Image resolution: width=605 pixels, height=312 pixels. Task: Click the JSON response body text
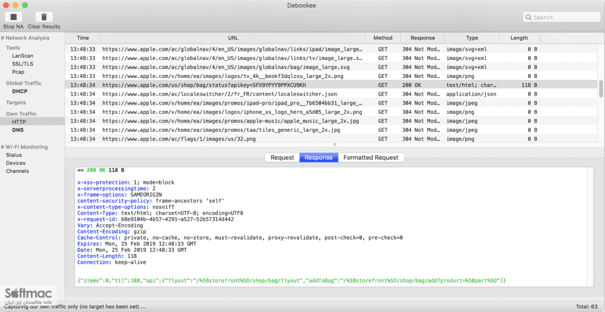(x=292, y=281)
